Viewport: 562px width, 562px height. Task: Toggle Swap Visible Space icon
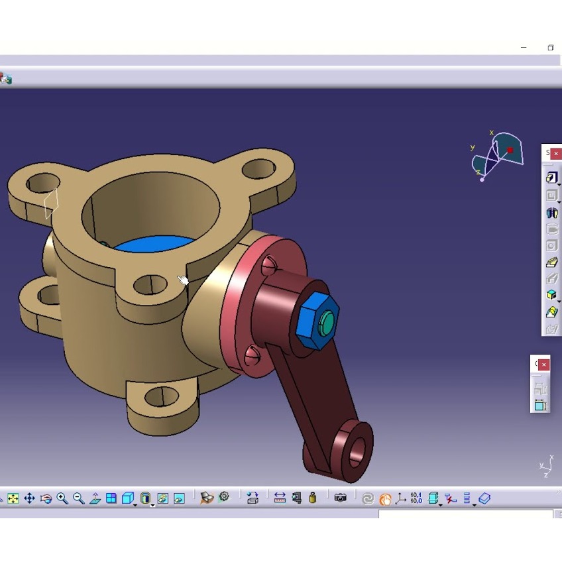click(x=179, y=498)
